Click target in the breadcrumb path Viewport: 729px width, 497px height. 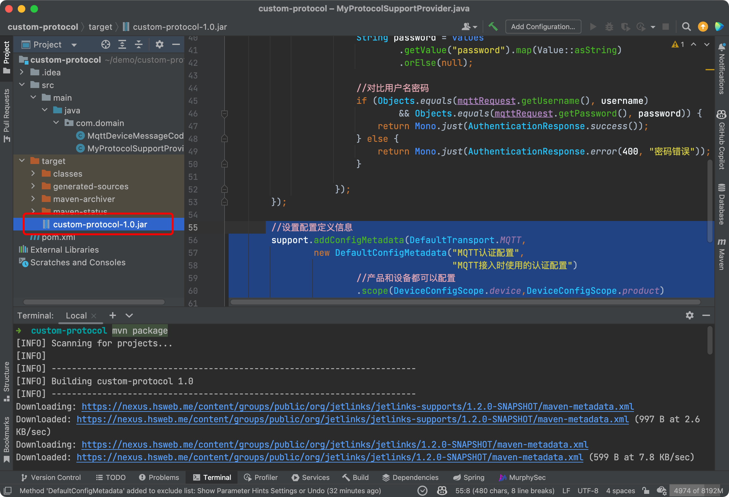tap(100, 27)
